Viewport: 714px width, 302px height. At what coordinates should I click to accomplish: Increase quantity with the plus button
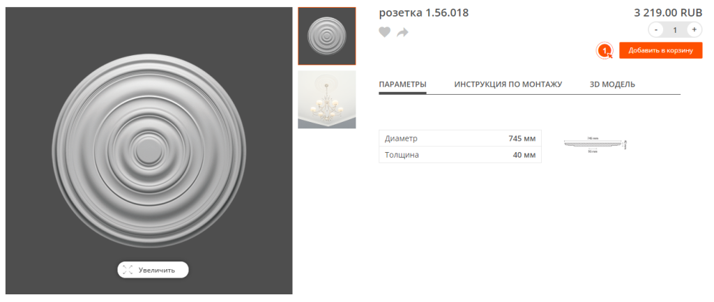click(694, 30)
